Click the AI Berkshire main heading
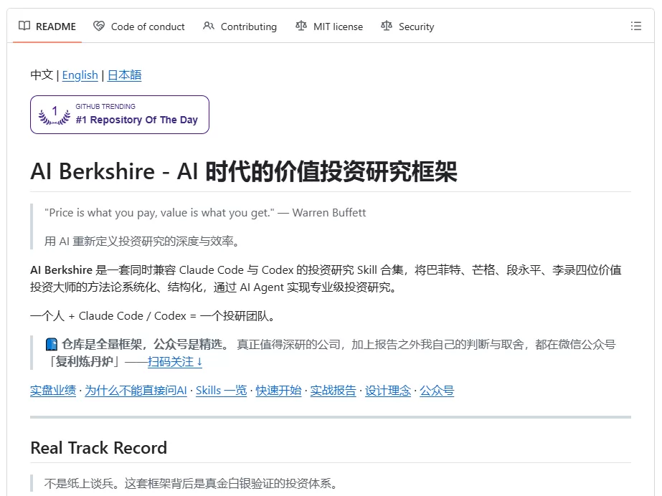The image size is (662, 496). click(244, 171)
